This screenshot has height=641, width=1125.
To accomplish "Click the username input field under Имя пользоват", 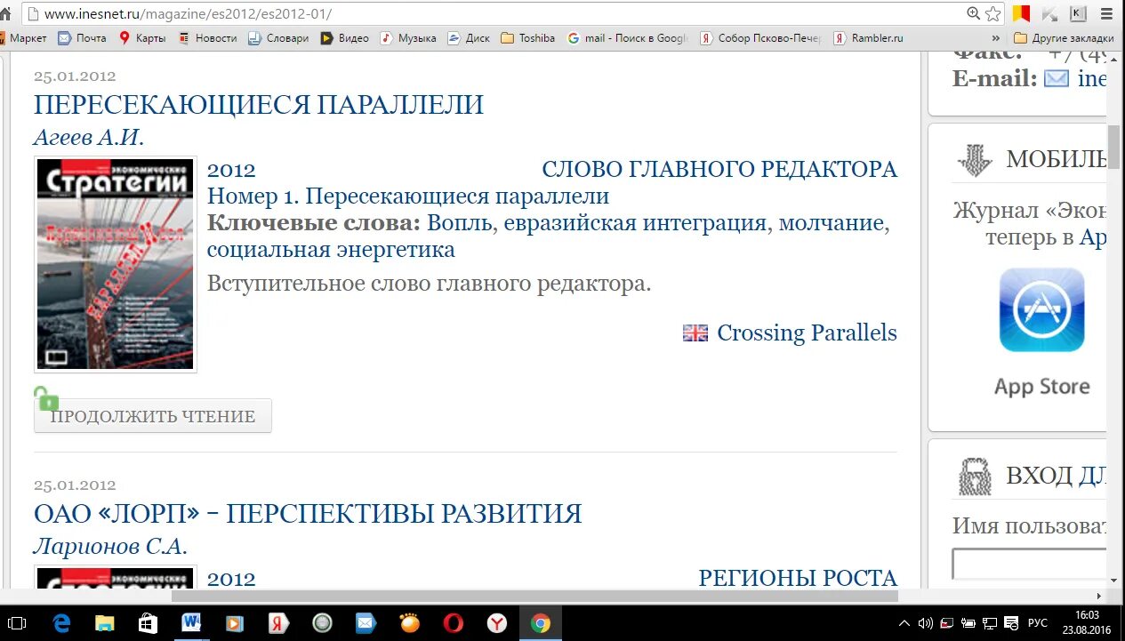I will (x=1032, y=564).
